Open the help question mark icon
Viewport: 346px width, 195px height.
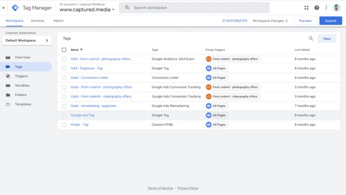click(317, 8)
